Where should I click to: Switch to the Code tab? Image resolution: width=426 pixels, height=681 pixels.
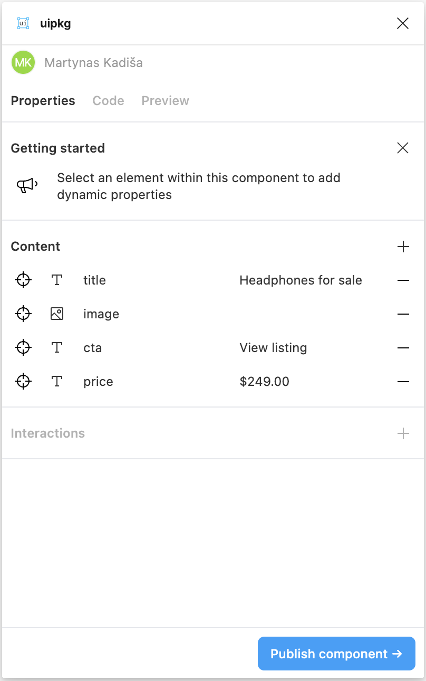[108, 101]
